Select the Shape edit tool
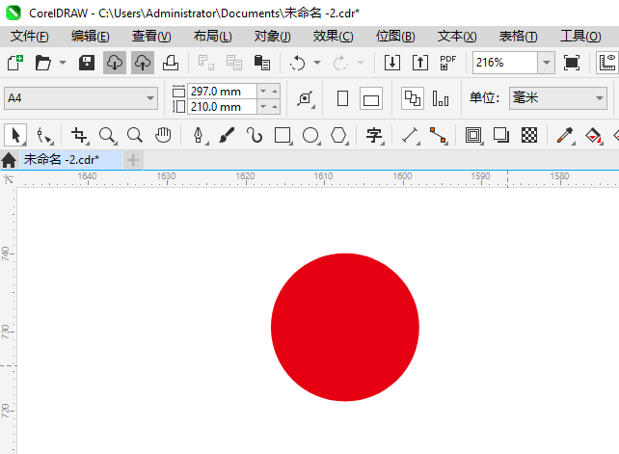Image resolution: width=619 pixels, height=454 pixels. pyautogui.click(x=44, y=135)
